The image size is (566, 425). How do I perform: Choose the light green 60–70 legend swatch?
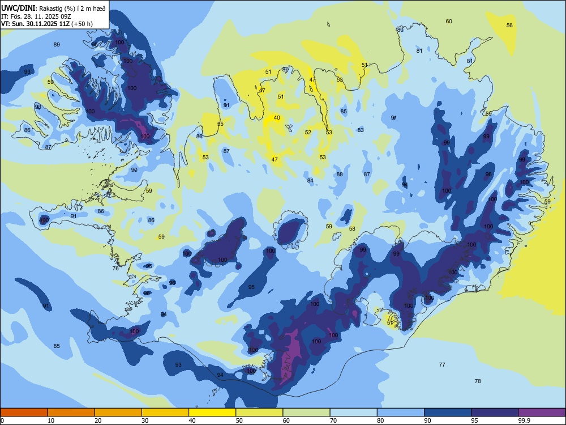click(306, 413)
